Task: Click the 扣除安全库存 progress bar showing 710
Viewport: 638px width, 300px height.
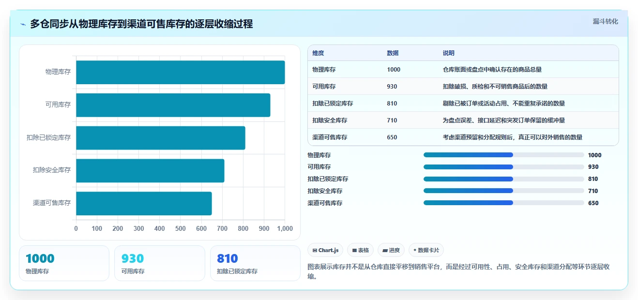Action: click(x=504, y=191)
